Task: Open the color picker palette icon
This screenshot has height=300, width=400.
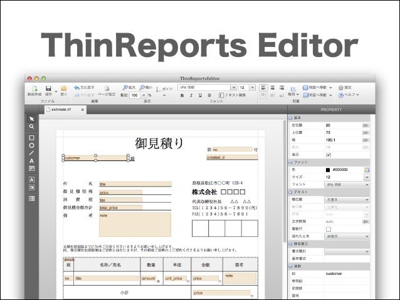Action: pyautogui.click(x=367, y=170)
